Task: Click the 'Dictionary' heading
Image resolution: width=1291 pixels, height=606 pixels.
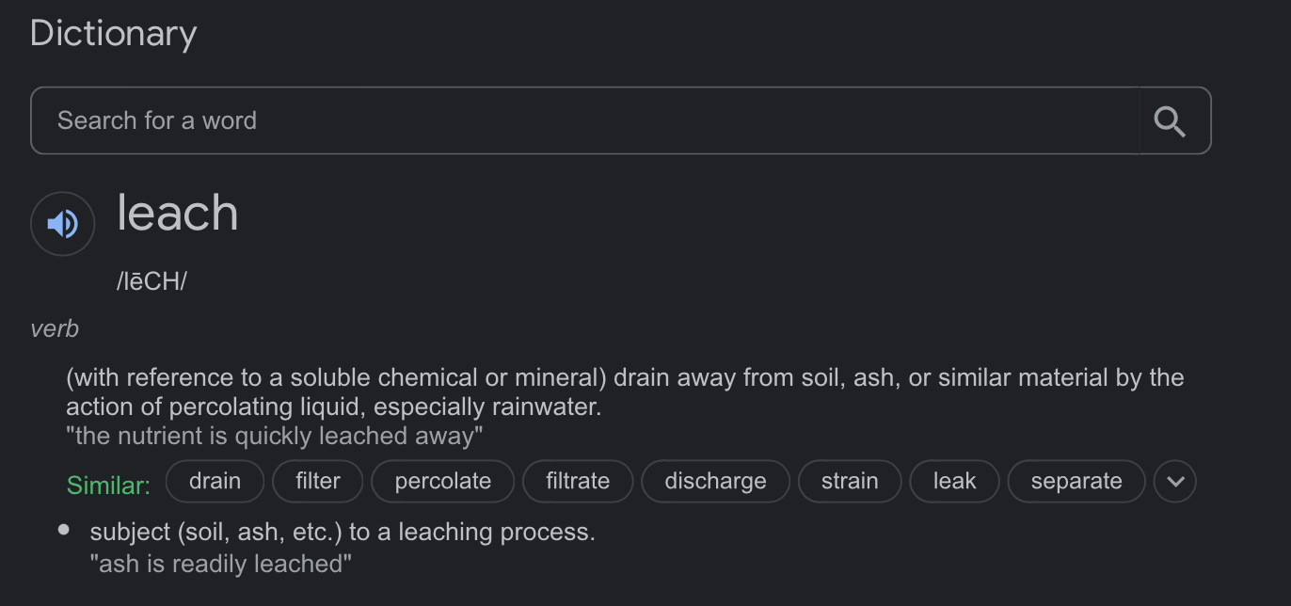Action: click(x=113, y=34)
